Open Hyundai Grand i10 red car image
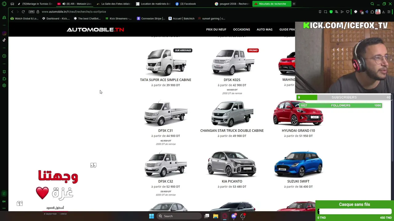The image size is (394, 221). point(298,114)
